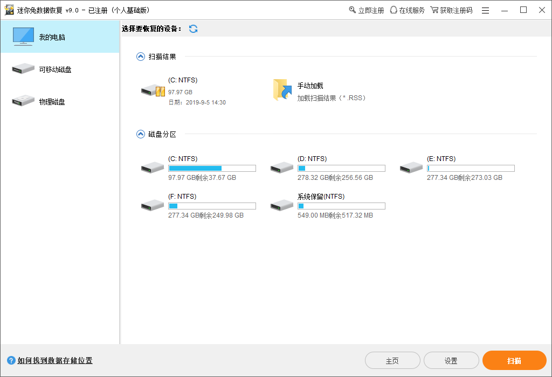This screenshot has height=377, width=552.
Task: Select the F: NTFS drive icon
Action: pos(152,205)
